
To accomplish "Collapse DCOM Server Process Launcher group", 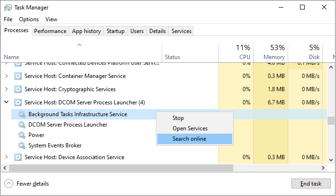I will tap(6, 102).
